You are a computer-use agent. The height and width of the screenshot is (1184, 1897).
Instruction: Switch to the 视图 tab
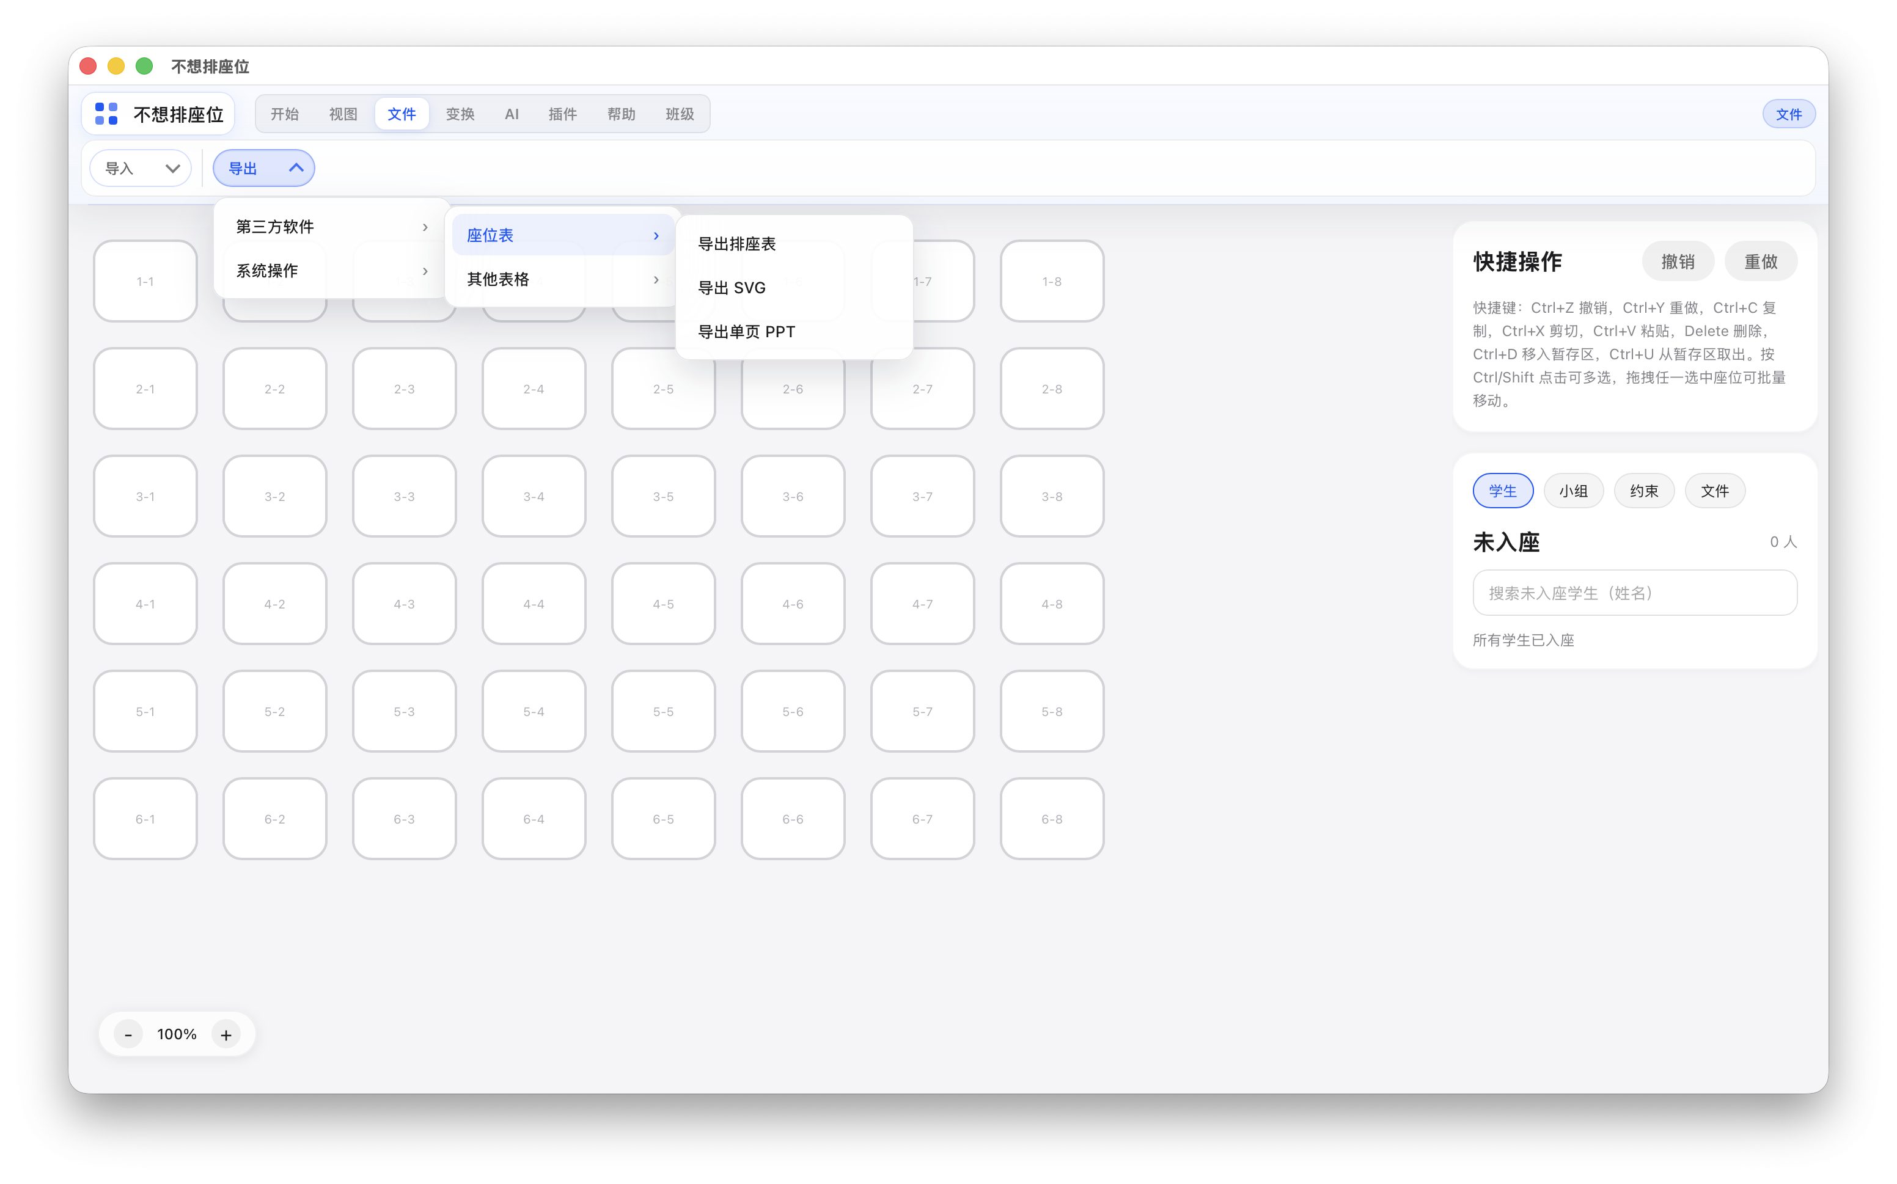[x=343, y=114]
